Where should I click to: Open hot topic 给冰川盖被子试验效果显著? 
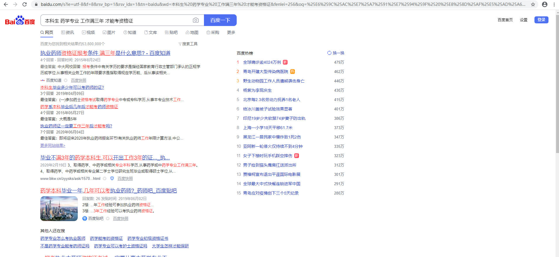(268, 109)
